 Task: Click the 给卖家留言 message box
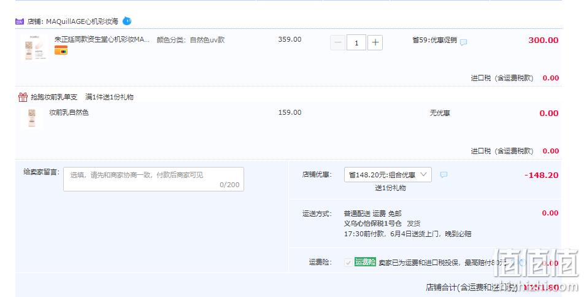coord(153,179)
